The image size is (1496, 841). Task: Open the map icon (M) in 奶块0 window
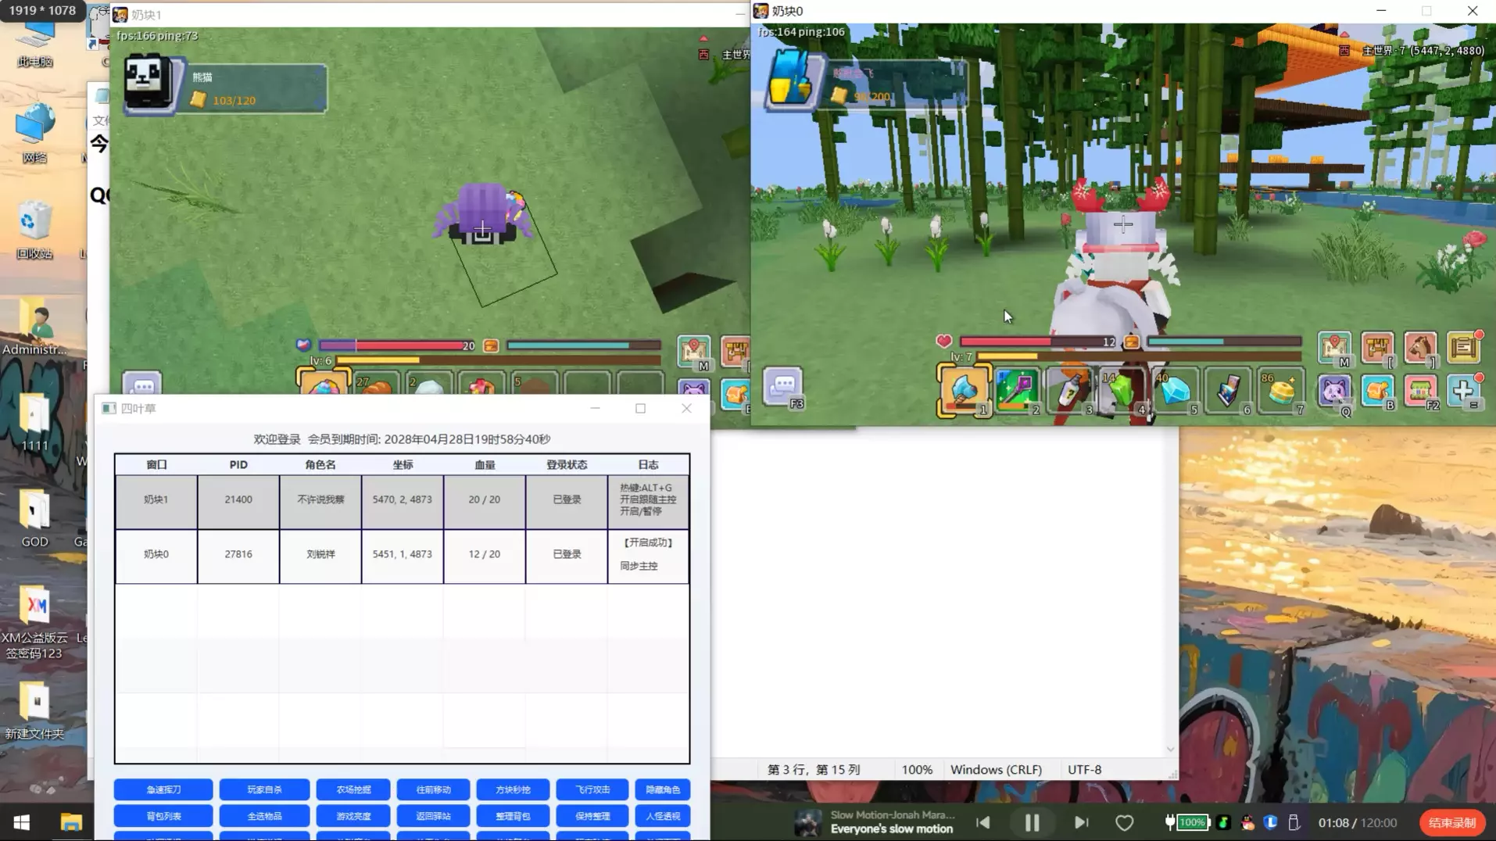pos(1335,348)
